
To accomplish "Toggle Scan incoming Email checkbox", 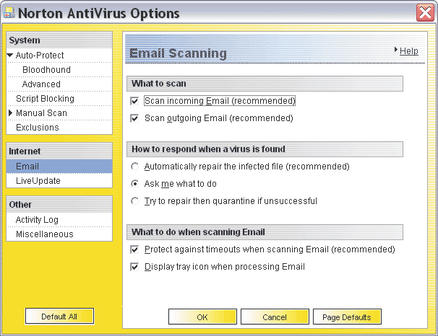I will click(134, 101).
